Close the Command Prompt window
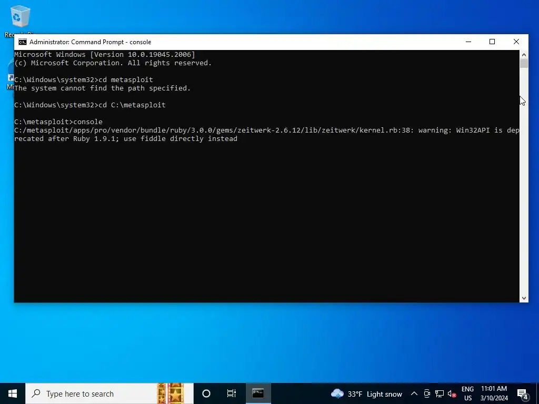This screenshot has width=539, height=404. (x=516, y=42)
